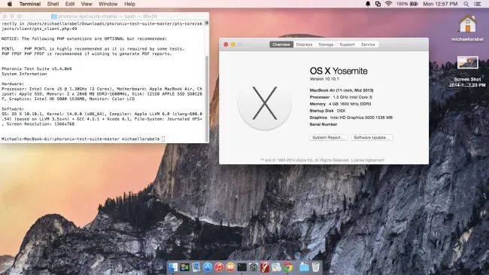This screenshot has width=489, height=275.
Task: Open the Terminal application menu
Action: (30, 4)
